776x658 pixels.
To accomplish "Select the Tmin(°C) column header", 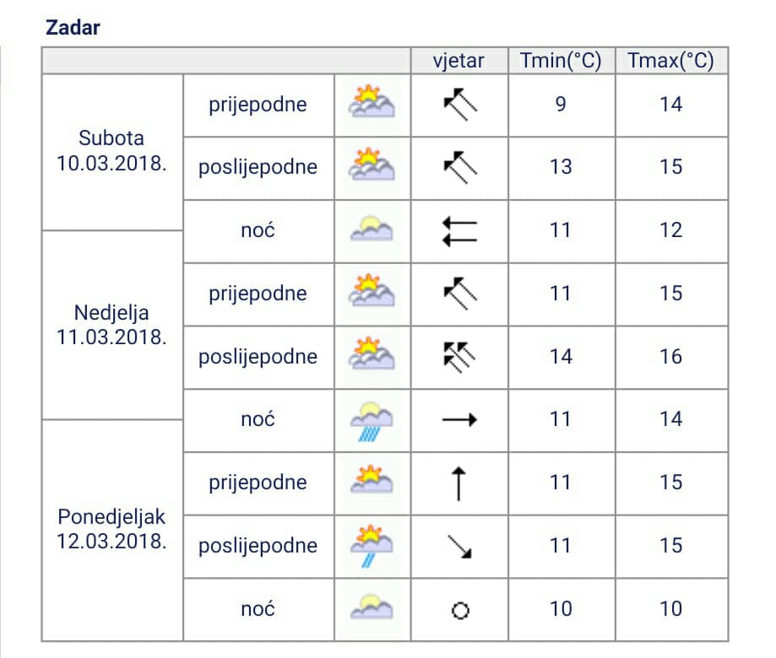I will click(x=561, y=61).
